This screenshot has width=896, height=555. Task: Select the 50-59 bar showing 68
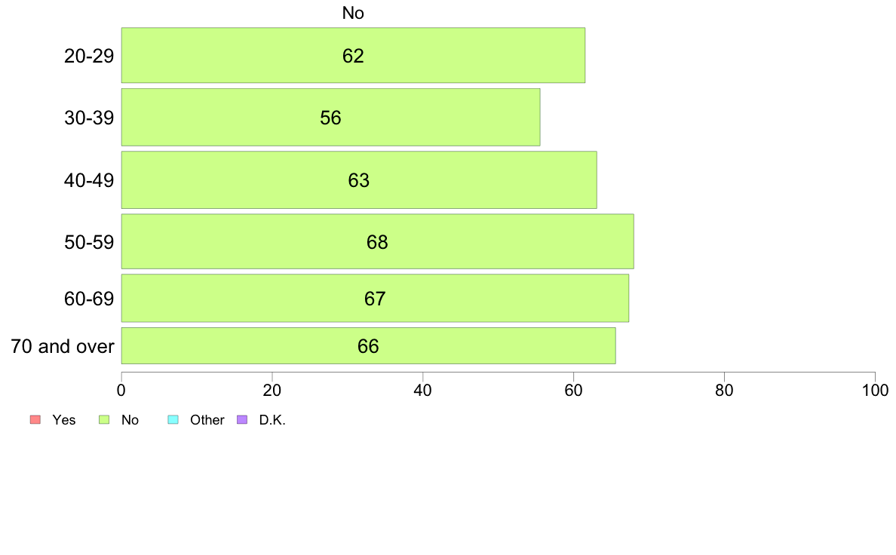(x=378, y=241)
